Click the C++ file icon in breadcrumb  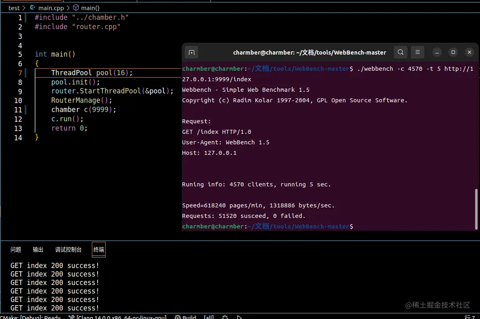tap(32, 8)
